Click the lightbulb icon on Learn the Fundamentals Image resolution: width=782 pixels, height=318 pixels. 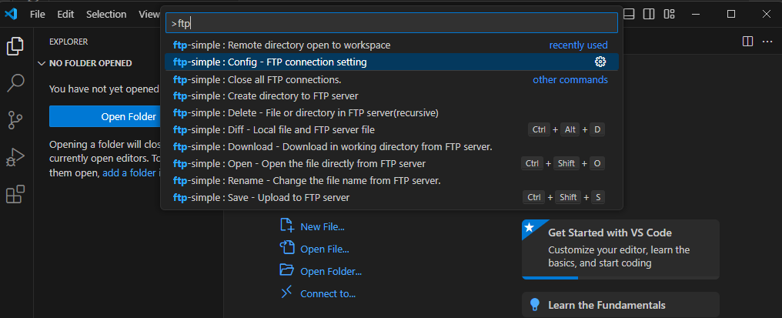click(x=535, y=304)
